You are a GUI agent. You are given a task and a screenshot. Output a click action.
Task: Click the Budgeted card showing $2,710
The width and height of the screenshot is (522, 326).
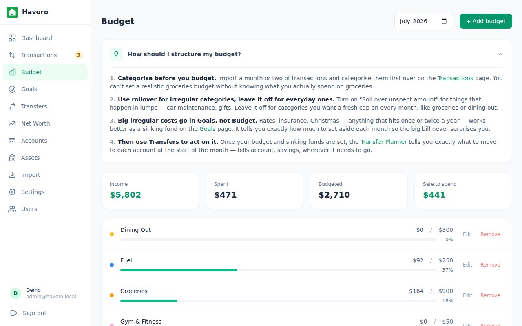coord(359,191)
